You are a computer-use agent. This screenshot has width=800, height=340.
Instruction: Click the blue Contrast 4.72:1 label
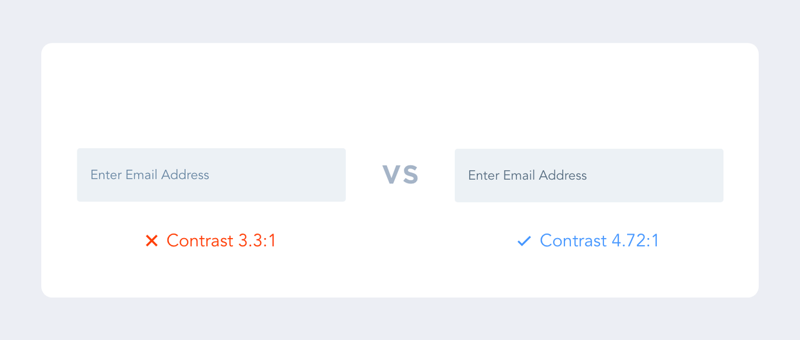point(599,241)
